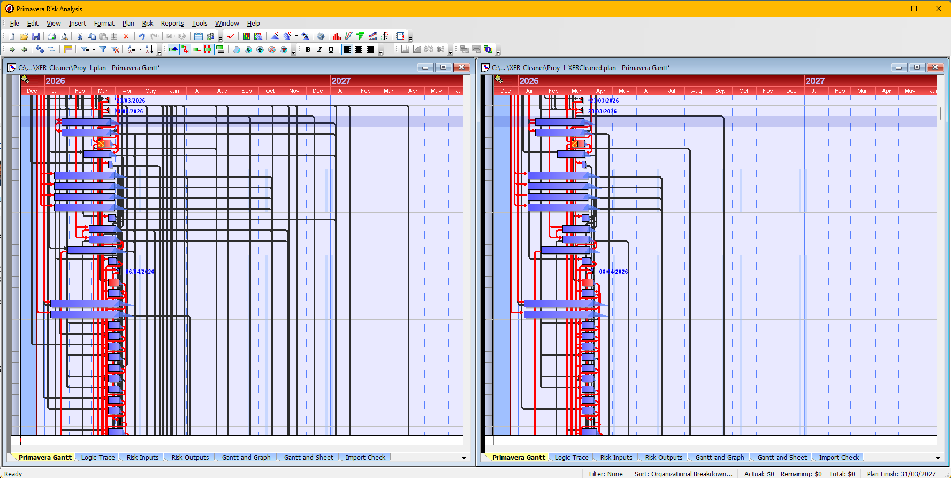Apply filter with the funnel icon

[103, 50]
